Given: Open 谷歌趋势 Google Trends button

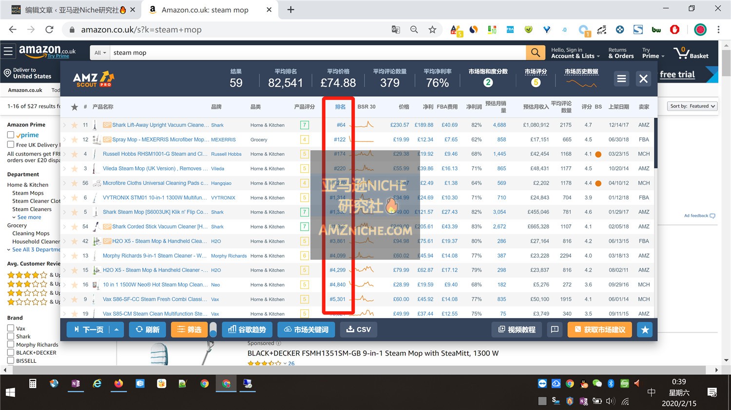Looking at the screenshot, I should click(x=247, y=330).
